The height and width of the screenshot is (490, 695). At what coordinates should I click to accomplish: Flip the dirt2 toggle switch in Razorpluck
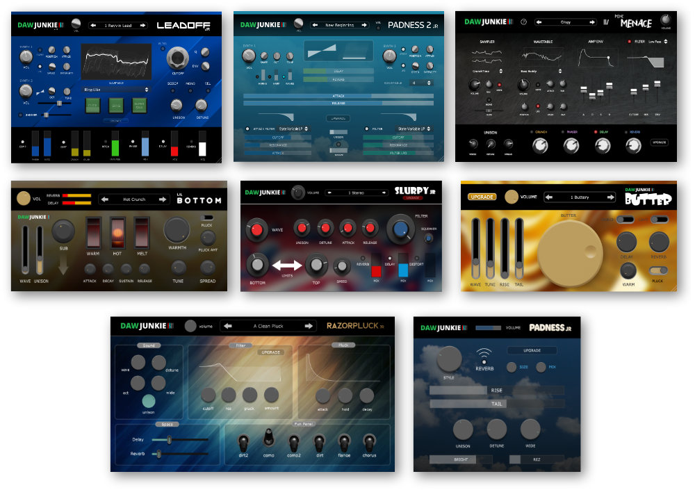tap(243, 443)
